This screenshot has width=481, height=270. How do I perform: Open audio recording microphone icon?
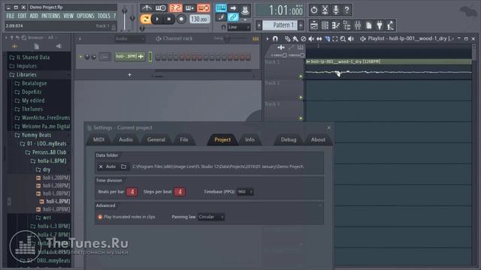(x=336, y=10)
